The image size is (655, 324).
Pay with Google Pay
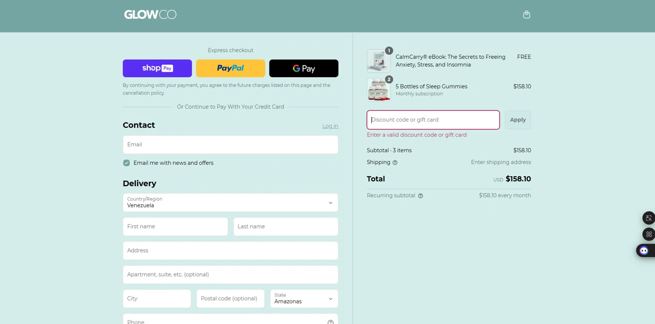pyautogui.click(x=304, y=68)
